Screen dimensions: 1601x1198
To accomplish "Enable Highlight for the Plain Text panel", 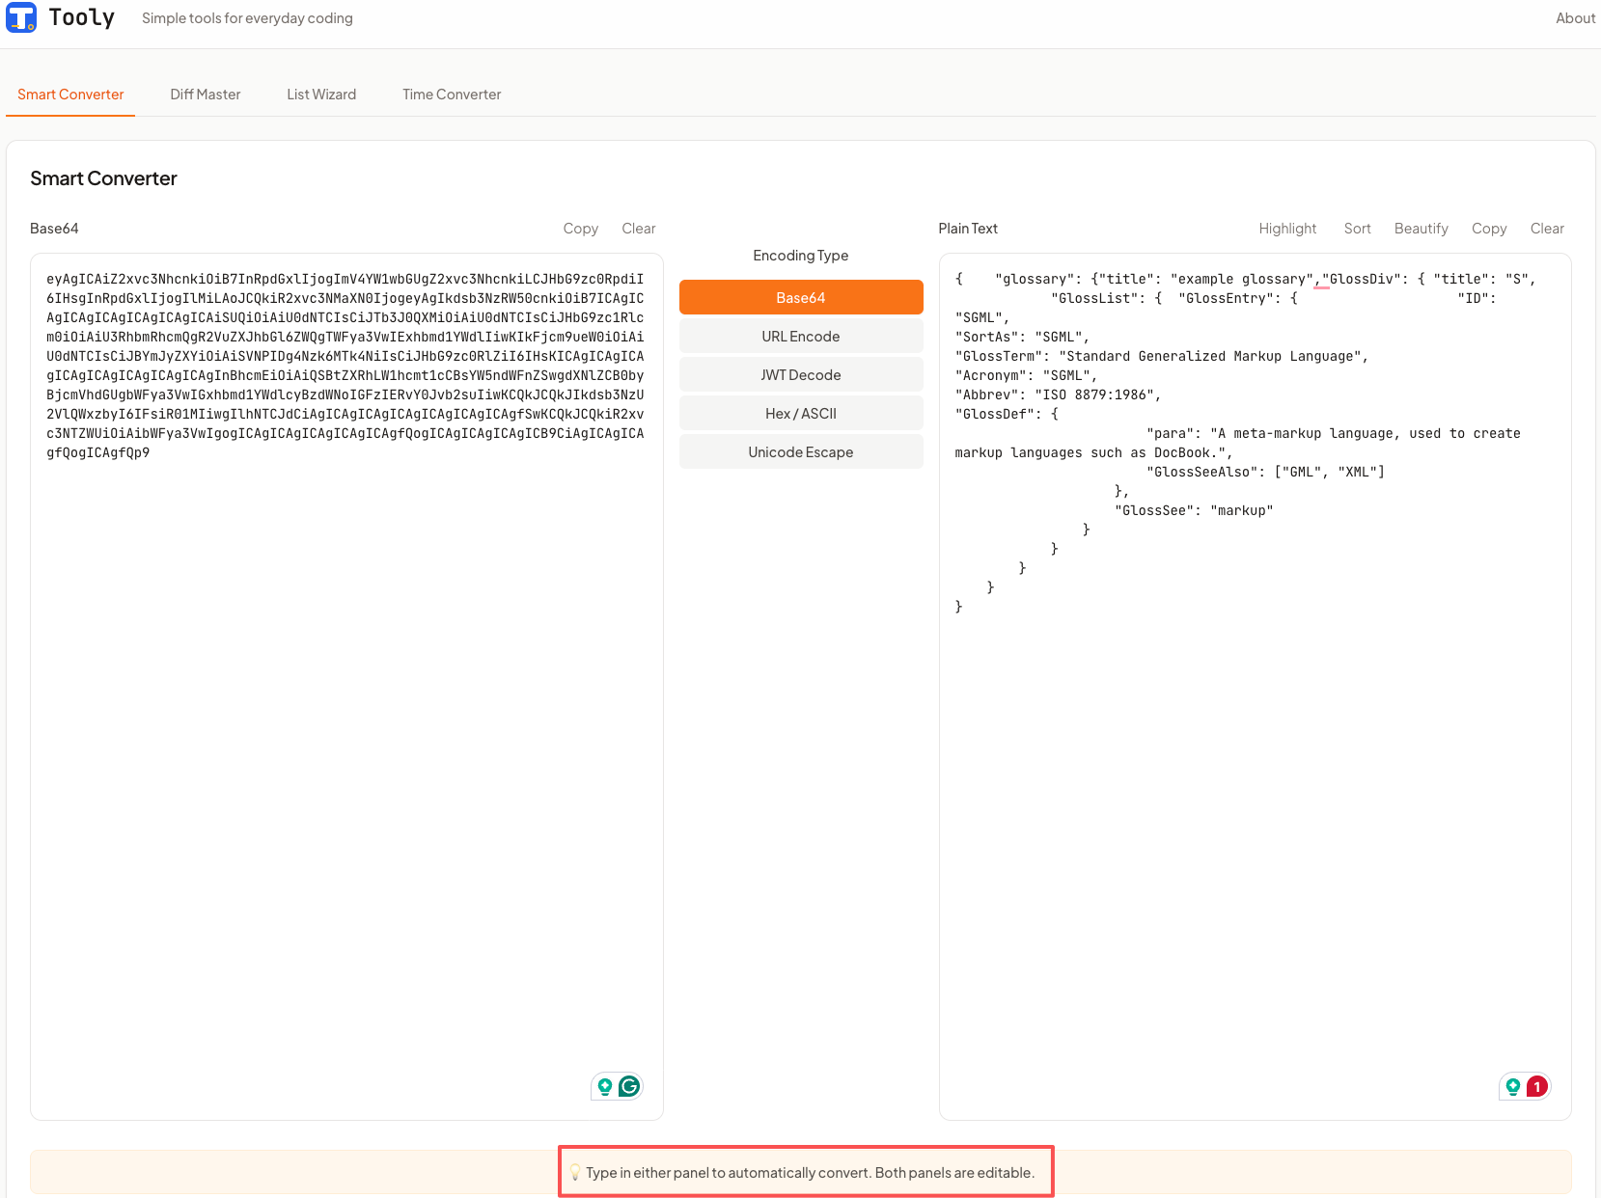I will (1287, 229).
